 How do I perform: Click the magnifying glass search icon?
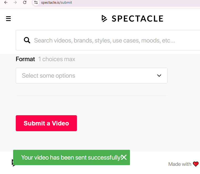pyautogui.click(x=27, y=40)
